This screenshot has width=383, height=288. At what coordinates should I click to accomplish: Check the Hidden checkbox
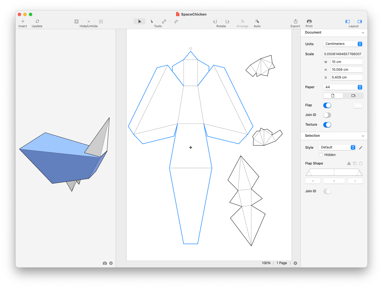point(321,155)
